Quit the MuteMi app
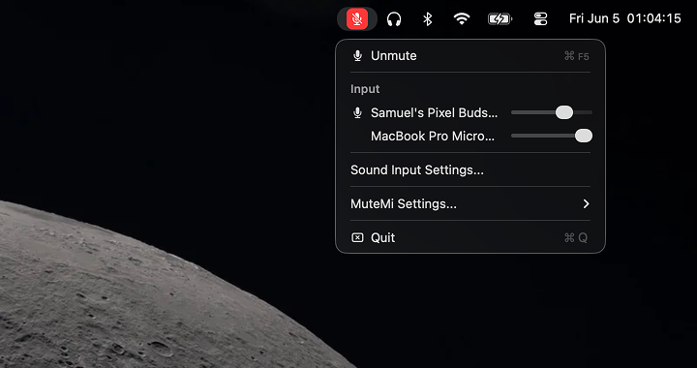 (470, 238)
